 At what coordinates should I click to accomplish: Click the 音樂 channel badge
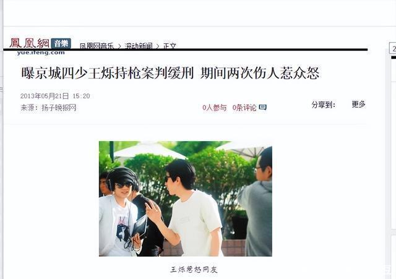pos(61,43)
